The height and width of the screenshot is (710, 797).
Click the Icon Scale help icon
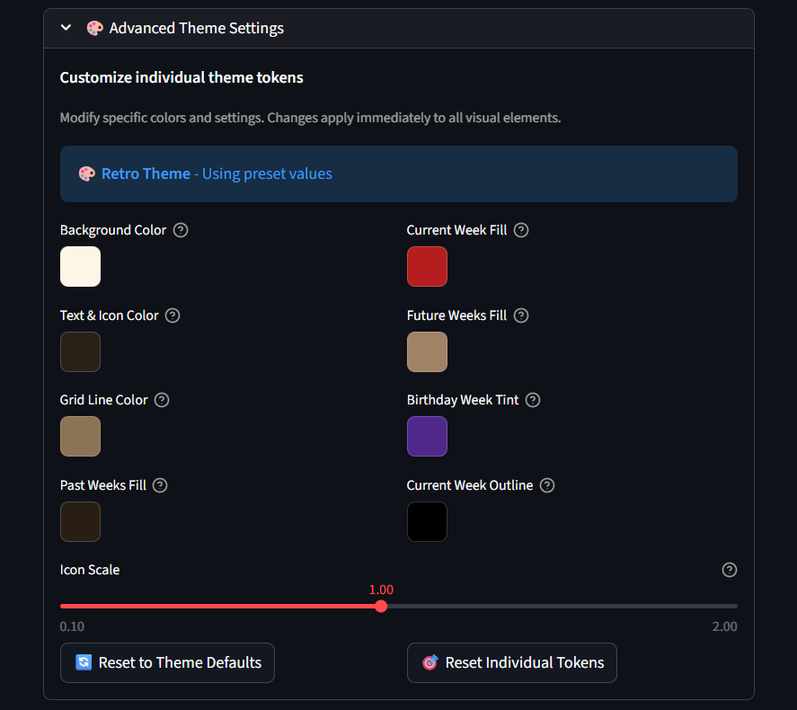730,570
